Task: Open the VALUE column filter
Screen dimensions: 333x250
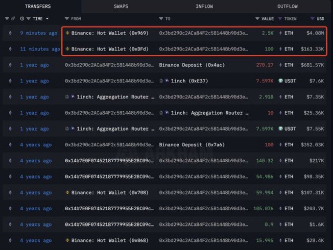Action: 257,19
